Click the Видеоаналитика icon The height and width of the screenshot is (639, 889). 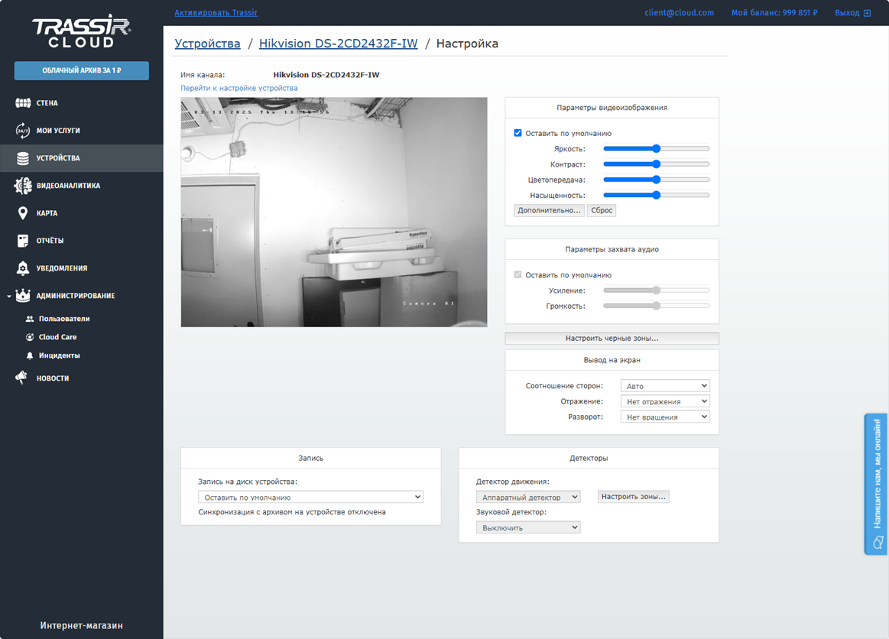point(23,186)
